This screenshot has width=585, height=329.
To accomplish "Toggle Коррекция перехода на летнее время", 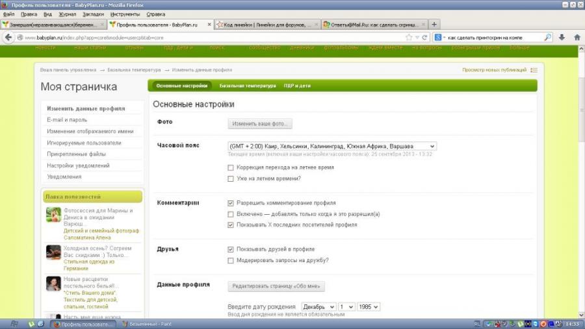I will point(231,167).
